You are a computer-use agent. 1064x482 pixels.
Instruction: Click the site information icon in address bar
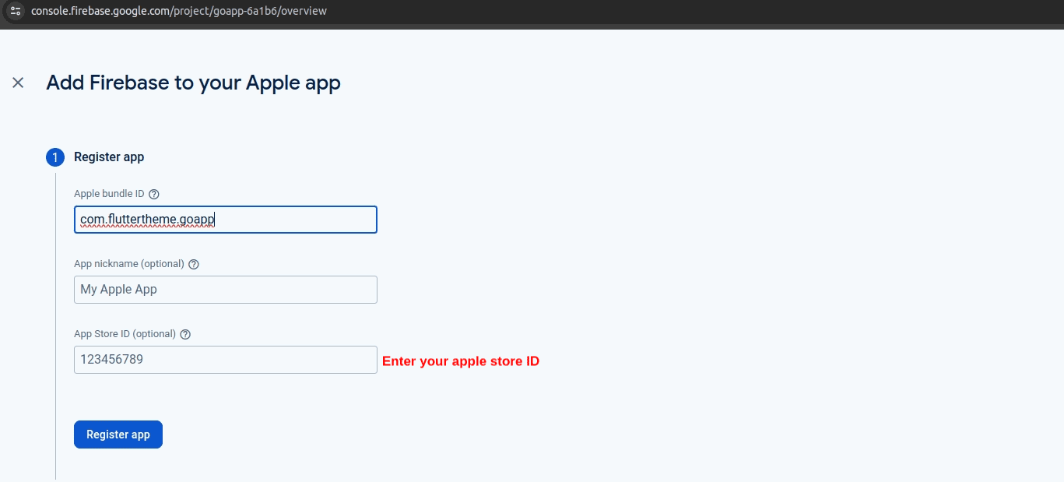(16, 11)
